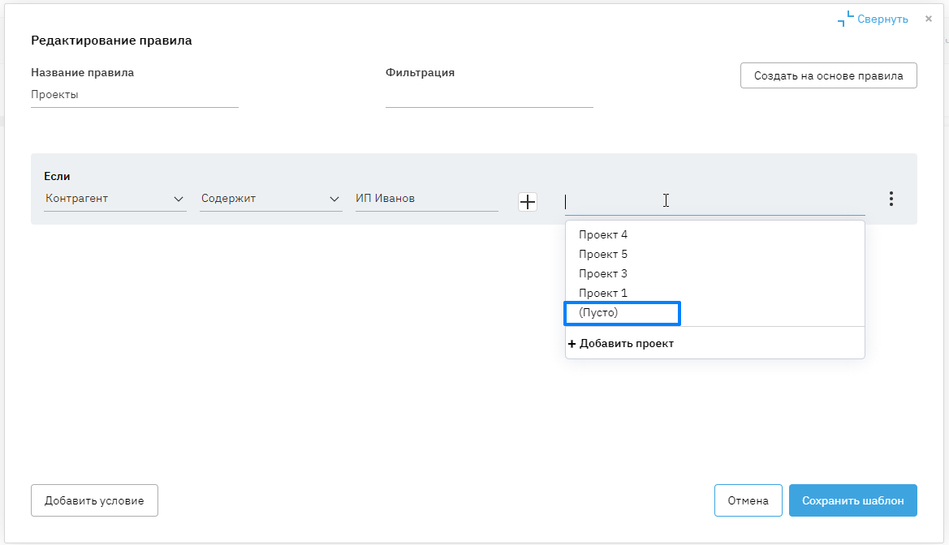Viewport: 949px width, 545px height.
Task: Click the Добавить проект plus option
Action: point(621,344)
